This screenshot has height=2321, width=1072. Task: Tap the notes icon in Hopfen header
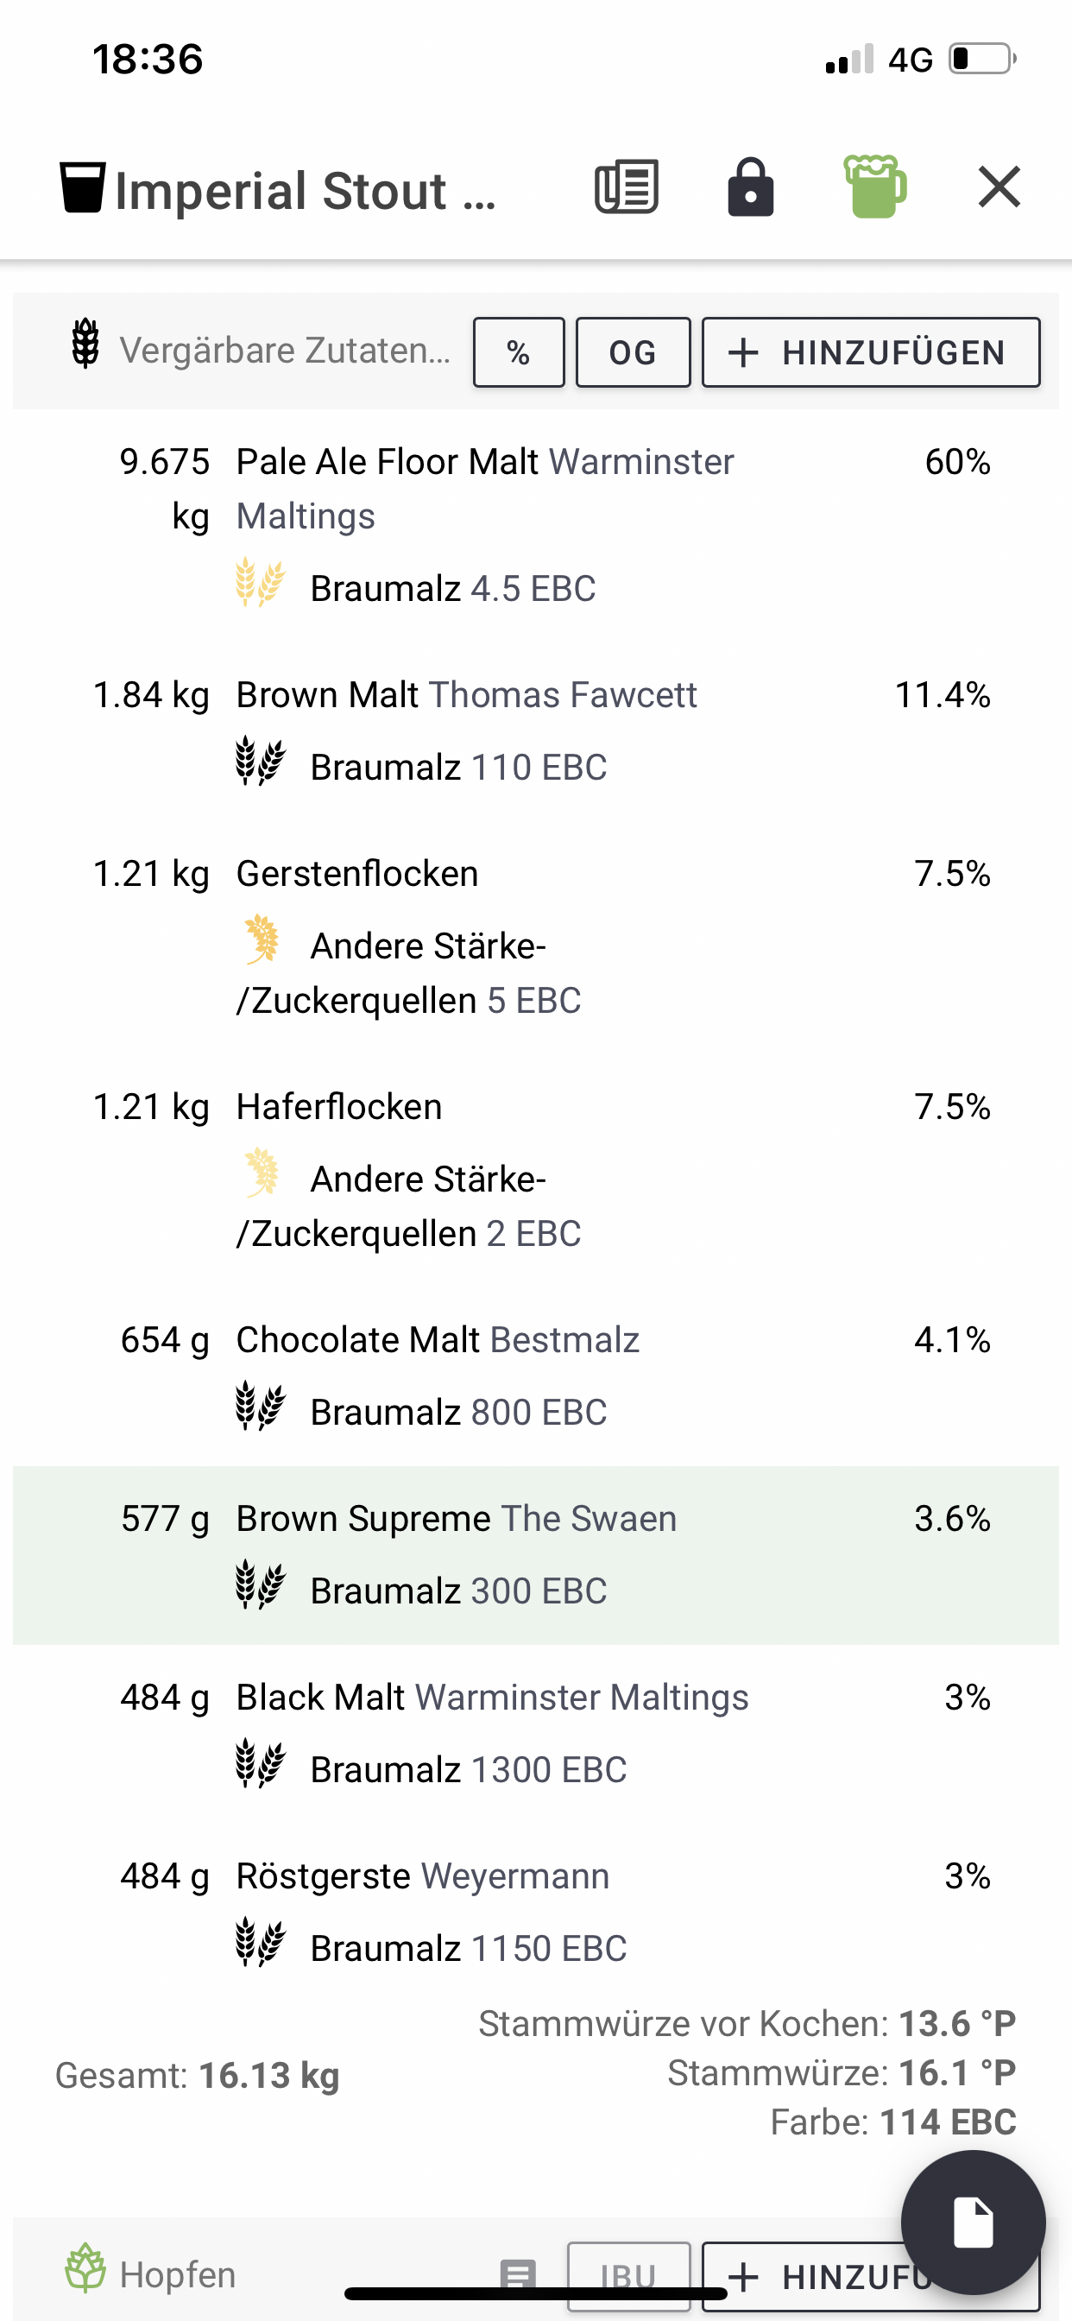point(518,2274)
